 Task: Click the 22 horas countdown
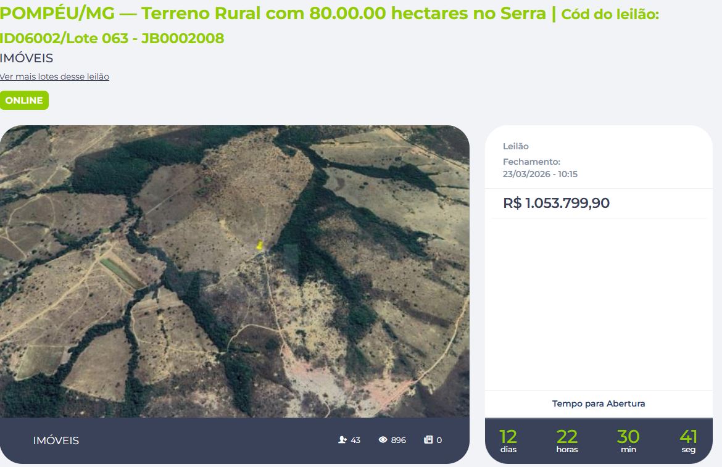click(x=567, y=440)
